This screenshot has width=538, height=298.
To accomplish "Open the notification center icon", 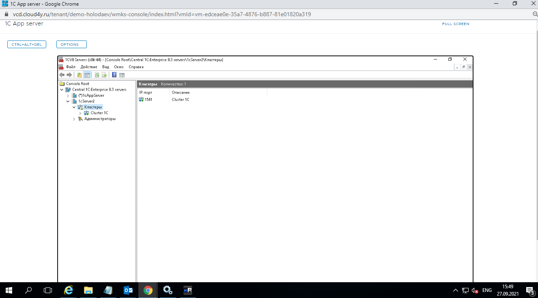I will [530, 290].
